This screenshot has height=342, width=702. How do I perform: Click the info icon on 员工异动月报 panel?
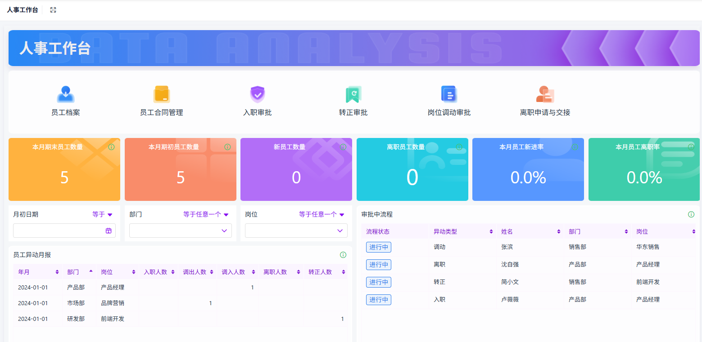coord(343,255)
